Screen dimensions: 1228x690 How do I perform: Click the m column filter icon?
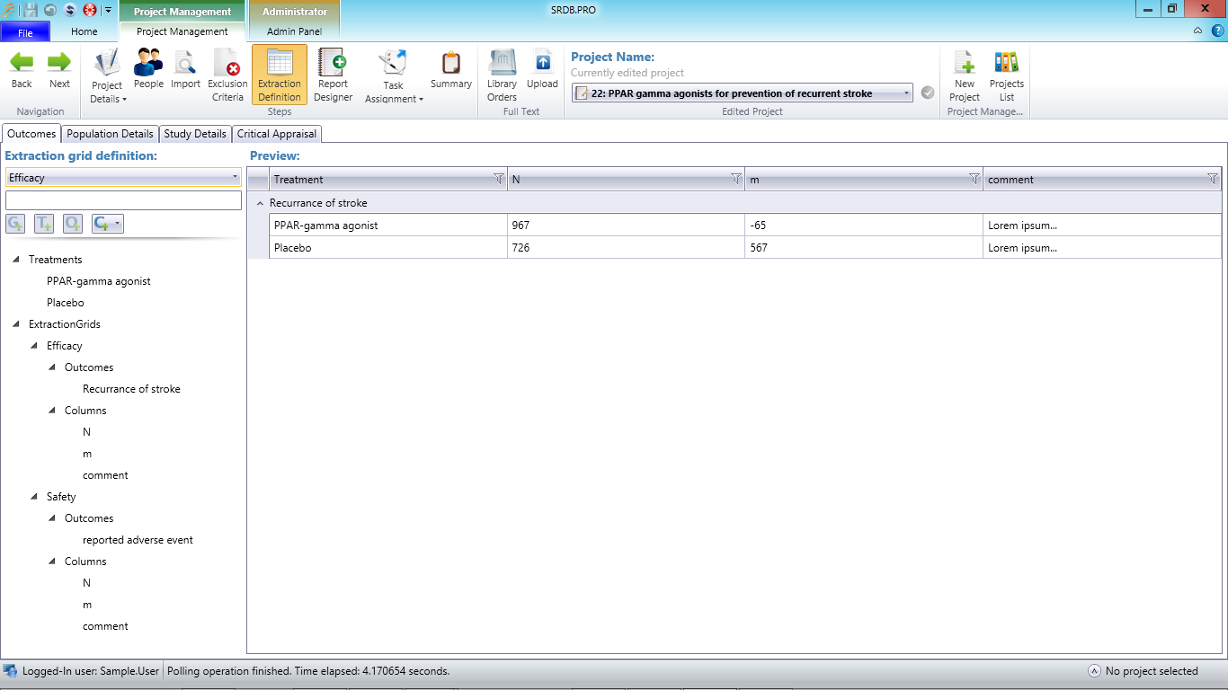974,179
